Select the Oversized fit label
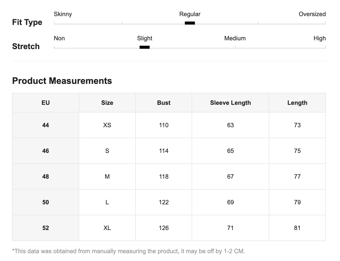This screenshot has height=261, width=340. point(312,14)
